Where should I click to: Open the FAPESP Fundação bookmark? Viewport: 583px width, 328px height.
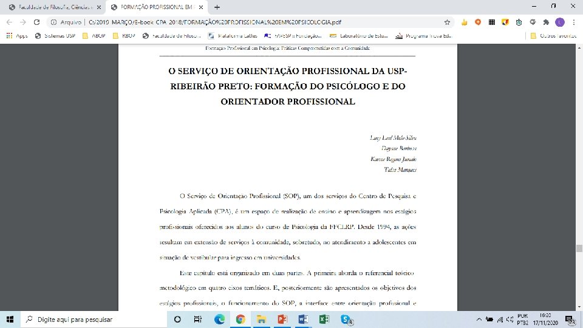pyautogui.click(x=293, y=36)
